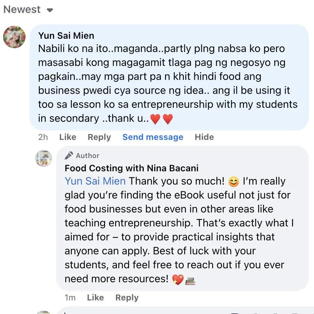
Task: Click the commenter name Yun Sai Mien
Action: [x=66, y=36]
